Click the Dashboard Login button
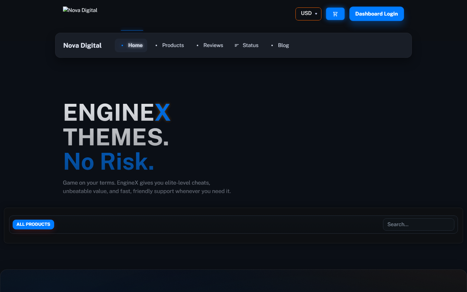The width and height of the screenshot is (467, 292). point(377,14)
